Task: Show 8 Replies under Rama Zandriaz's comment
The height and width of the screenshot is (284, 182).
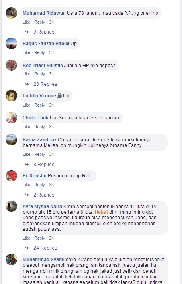Action: (44, 165)
